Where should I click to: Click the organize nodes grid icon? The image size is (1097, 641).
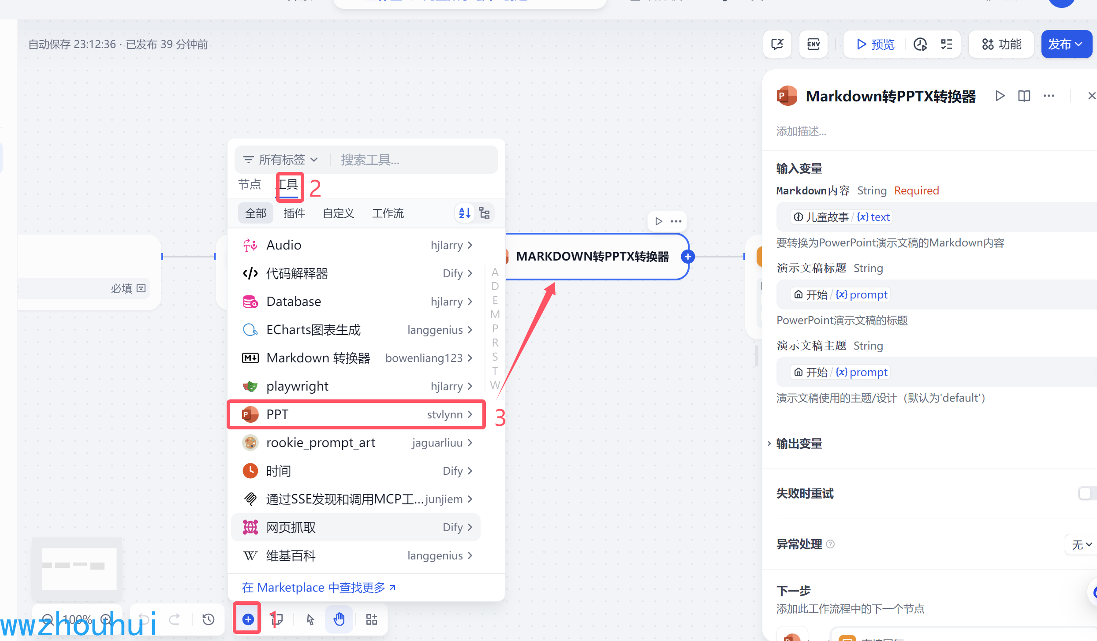click(372, 619)
